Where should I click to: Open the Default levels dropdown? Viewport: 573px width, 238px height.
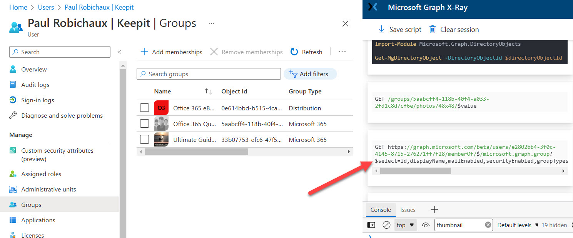pyautogui.click(x=517, y=225)
